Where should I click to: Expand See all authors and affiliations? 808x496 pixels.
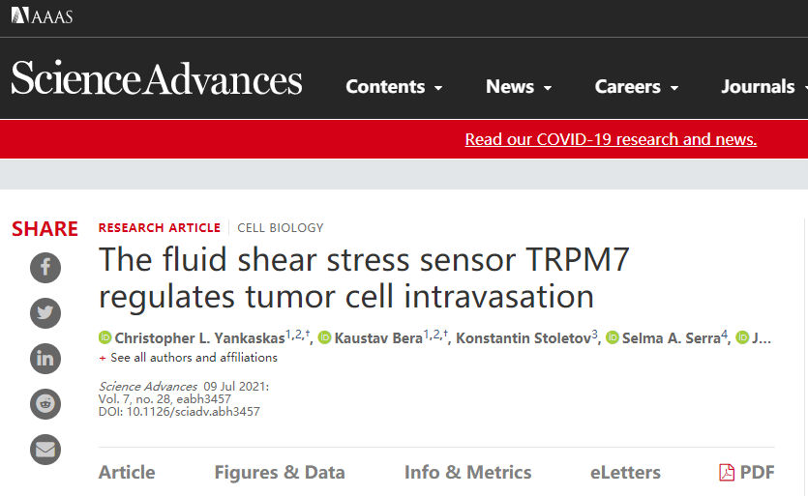coord(188,358)
